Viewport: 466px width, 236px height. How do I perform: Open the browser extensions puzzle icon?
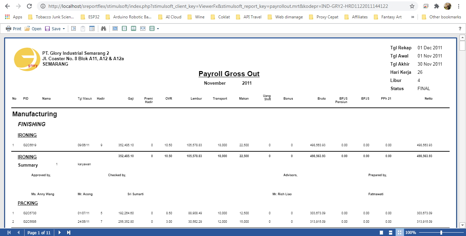pyautogui.click(x=436, y=6)
